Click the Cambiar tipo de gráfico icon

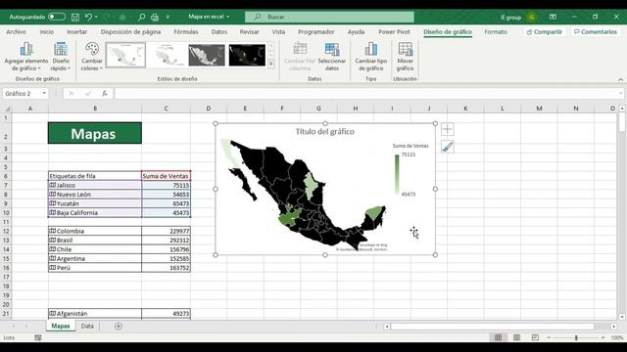[x=370, y=49]
